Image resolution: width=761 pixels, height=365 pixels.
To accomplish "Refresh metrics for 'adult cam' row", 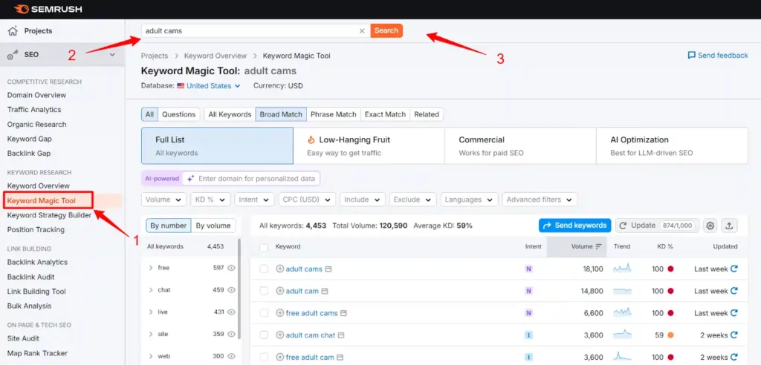I will click(x=734, y=291).
